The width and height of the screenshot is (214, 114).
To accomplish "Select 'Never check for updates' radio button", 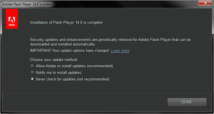I will [x=32, y=79].
